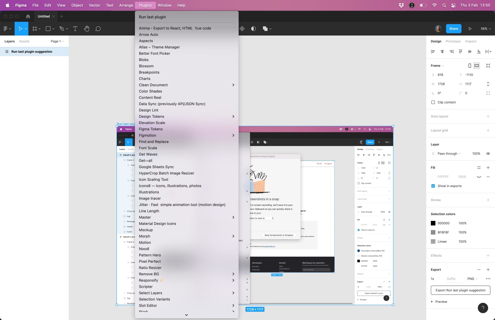Add a new tab with plus icon

point(61,16)
